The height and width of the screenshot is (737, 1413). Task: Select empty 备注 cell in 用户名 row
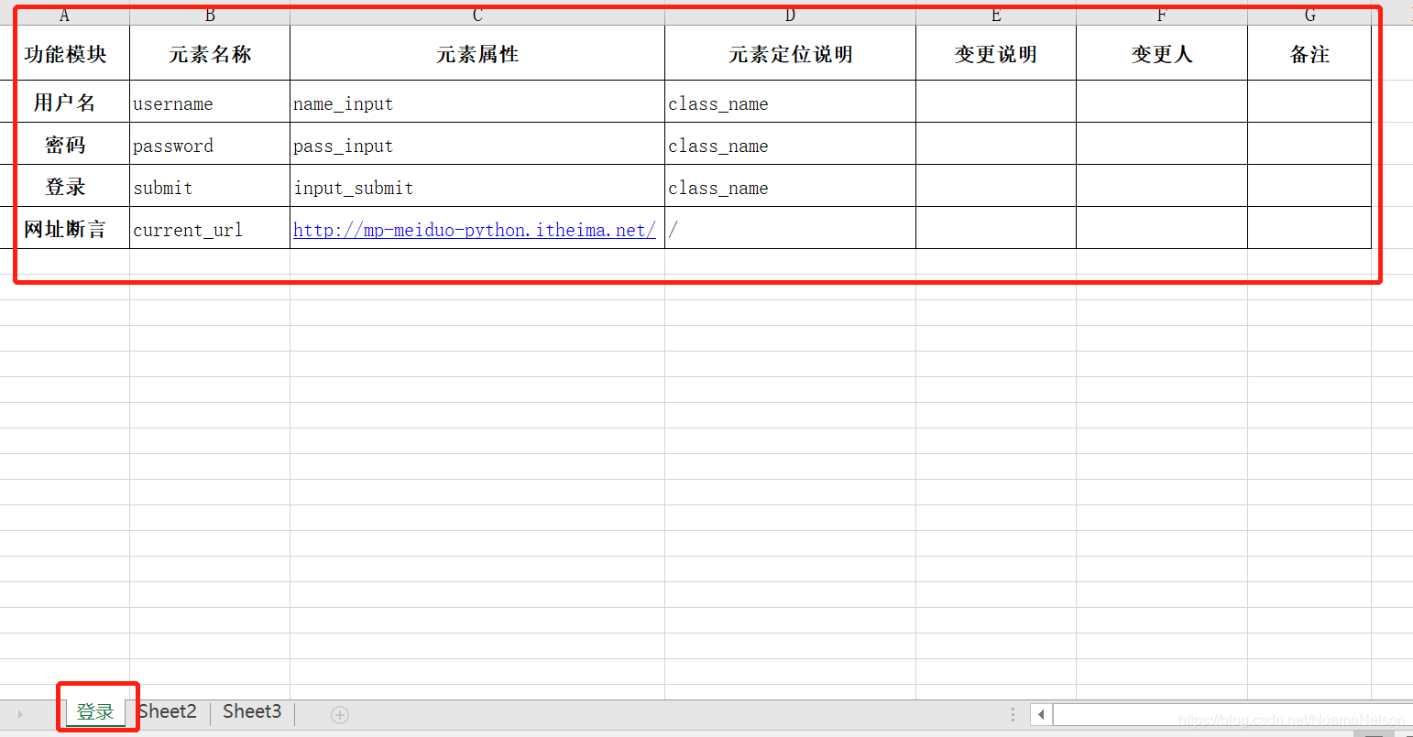click(x=1309, y=102)
